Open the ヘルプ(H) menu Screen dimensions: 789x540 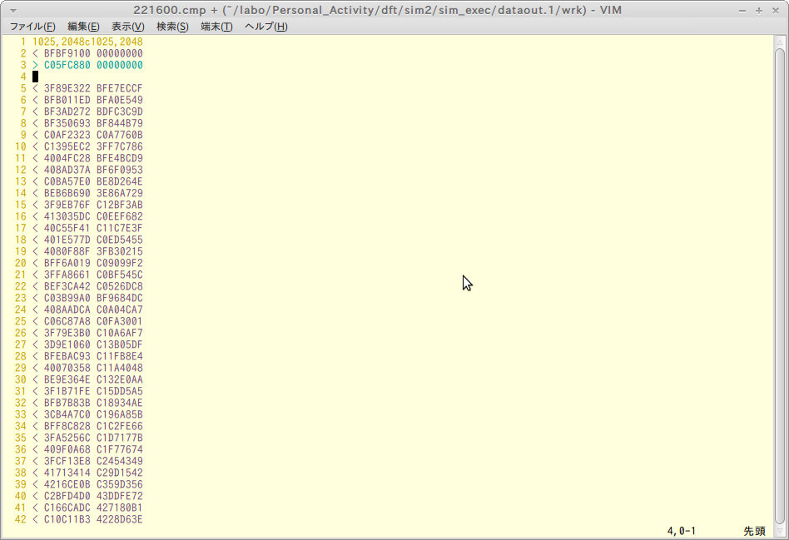tap(266, 27)
